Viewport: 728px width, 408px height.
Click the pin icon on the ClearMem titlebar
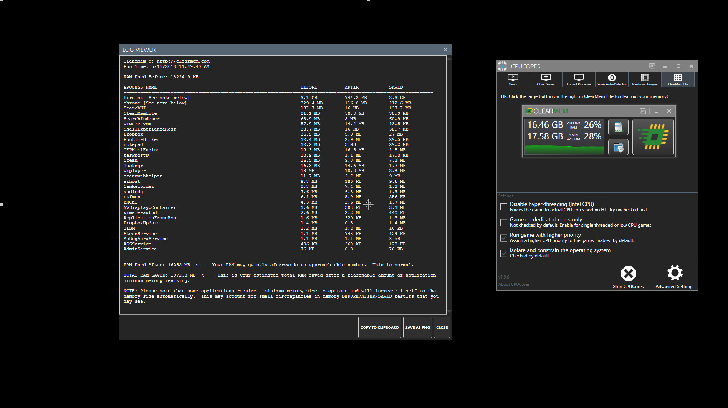(x=642, y=111)
